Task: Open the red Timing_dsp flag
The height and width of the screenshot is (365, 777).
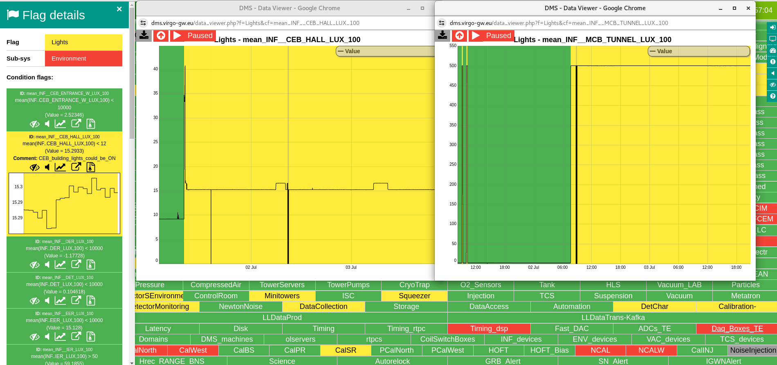Action: click(x=489, y=329)
